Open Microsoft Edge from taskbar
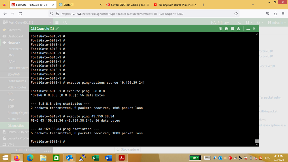Viewport: 288px width, 162px height. pos(30,158)
